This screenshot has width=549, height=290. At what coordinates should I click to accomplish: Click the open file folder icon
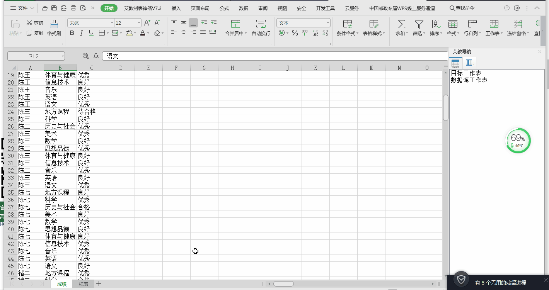point(44,8)
